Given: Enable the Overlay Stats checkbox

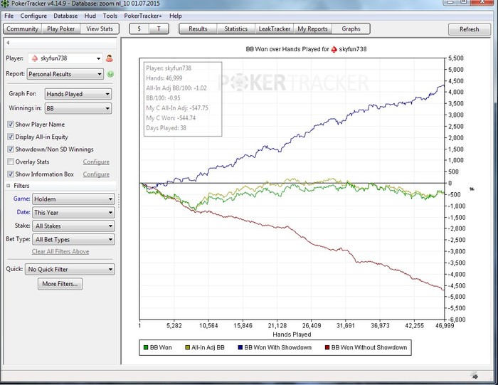Looking at the screenshot, I should (x=11, y=162).
